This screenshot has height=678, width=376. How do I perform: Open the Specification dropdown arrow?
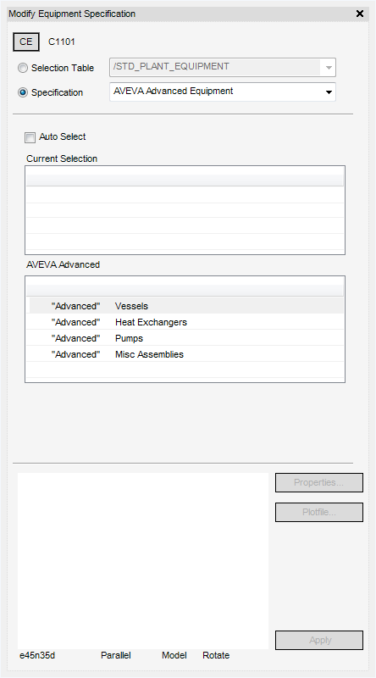click(329, 92)
